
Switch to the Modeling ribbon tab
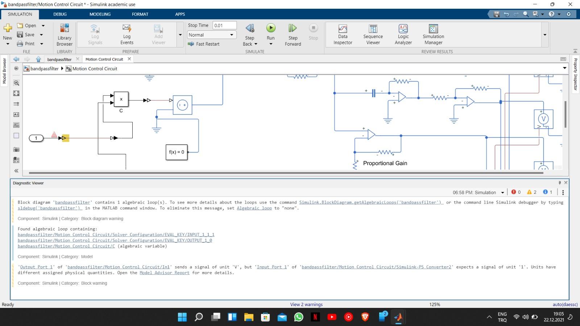(x=100, y=14)
